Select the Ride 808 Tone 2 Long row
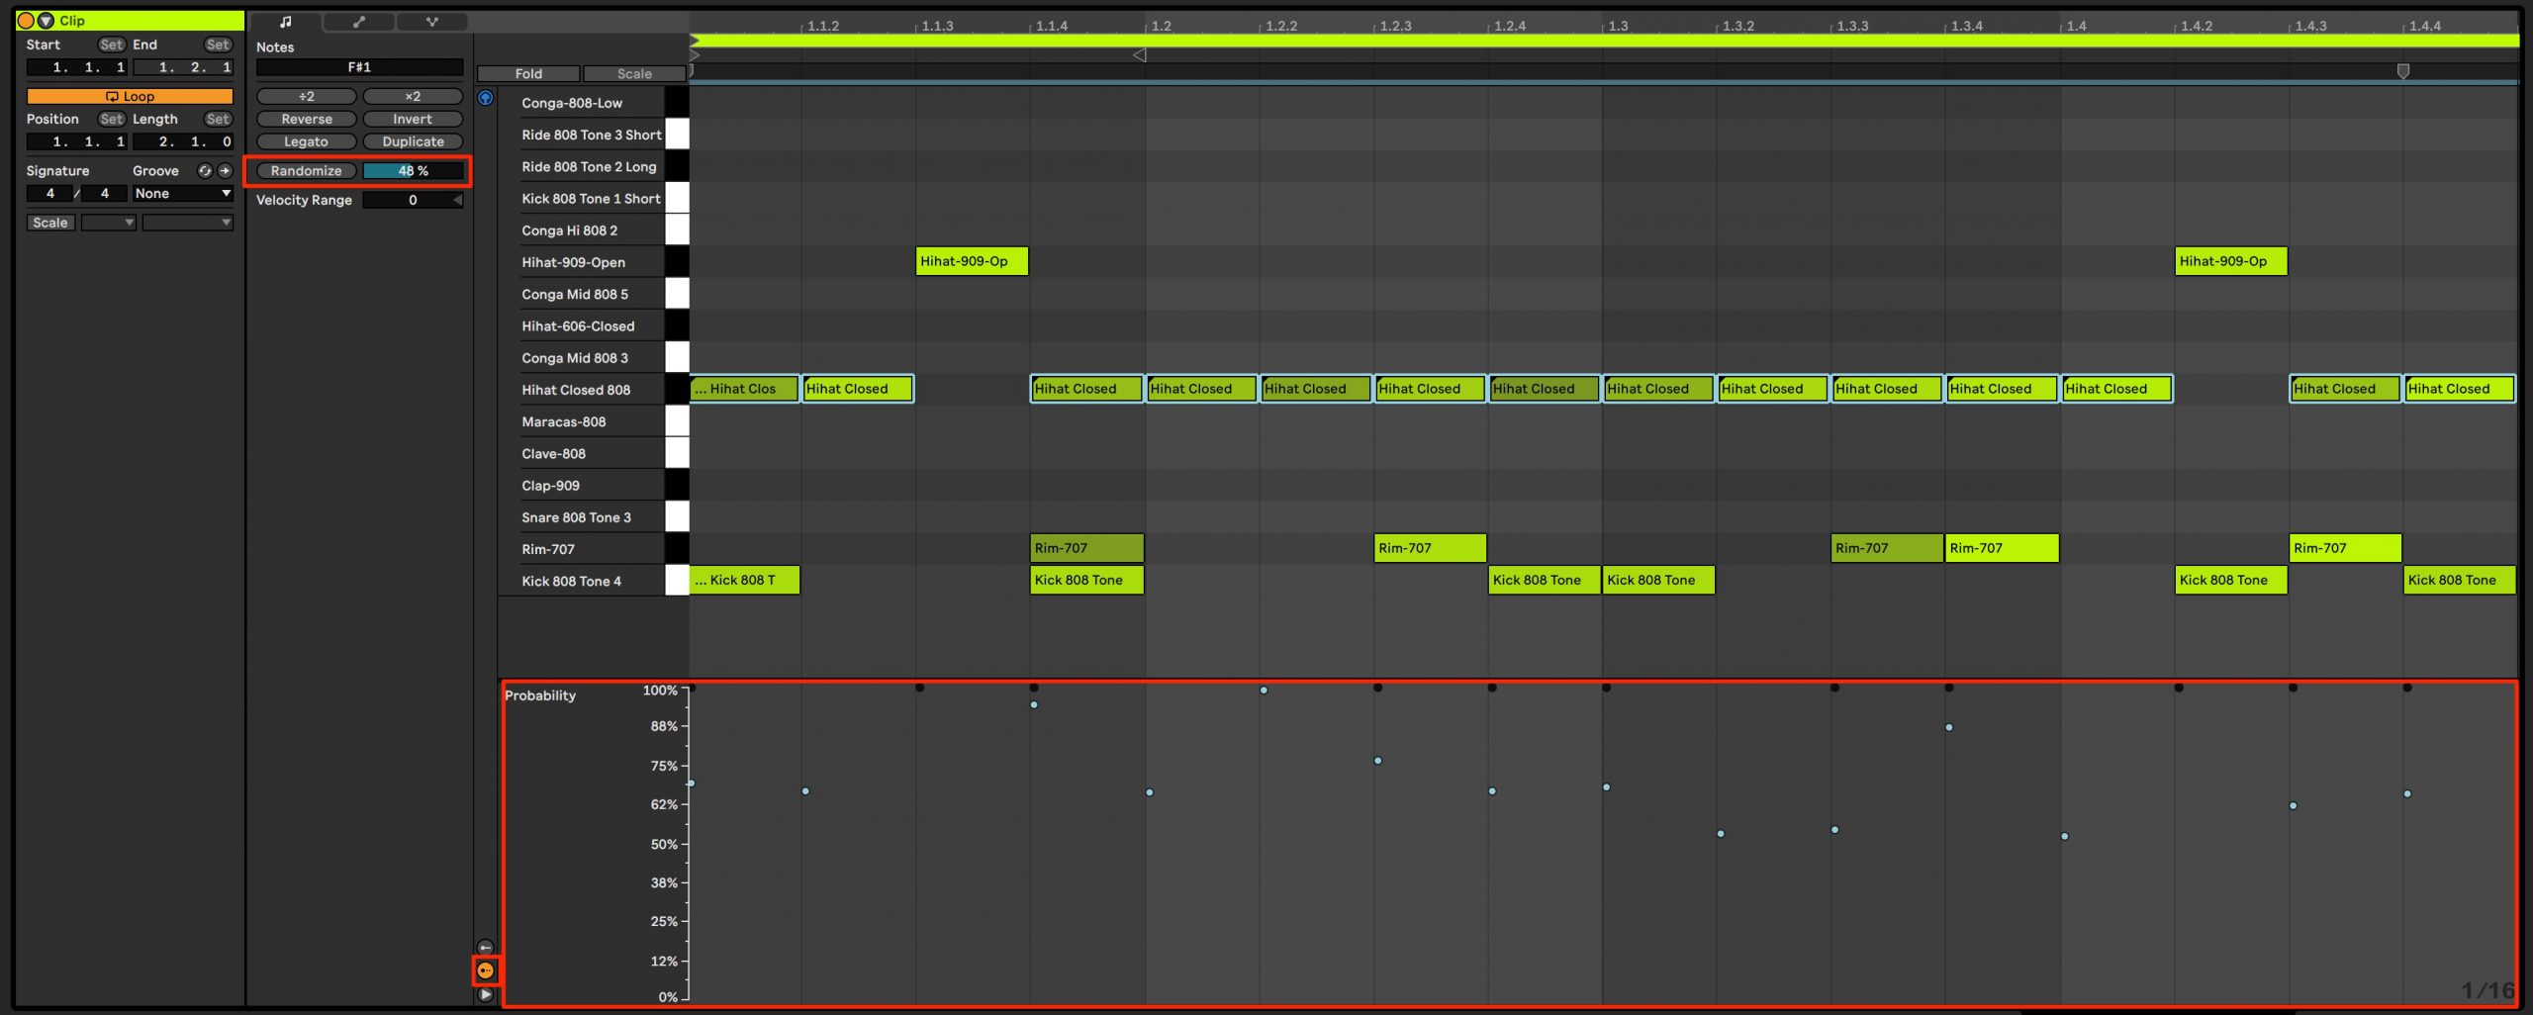 pos(592,166)
